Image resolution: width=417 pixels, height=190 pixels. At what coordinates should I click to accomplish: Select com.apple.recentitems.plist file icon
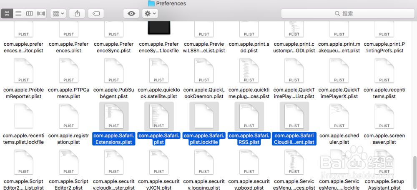384,70
